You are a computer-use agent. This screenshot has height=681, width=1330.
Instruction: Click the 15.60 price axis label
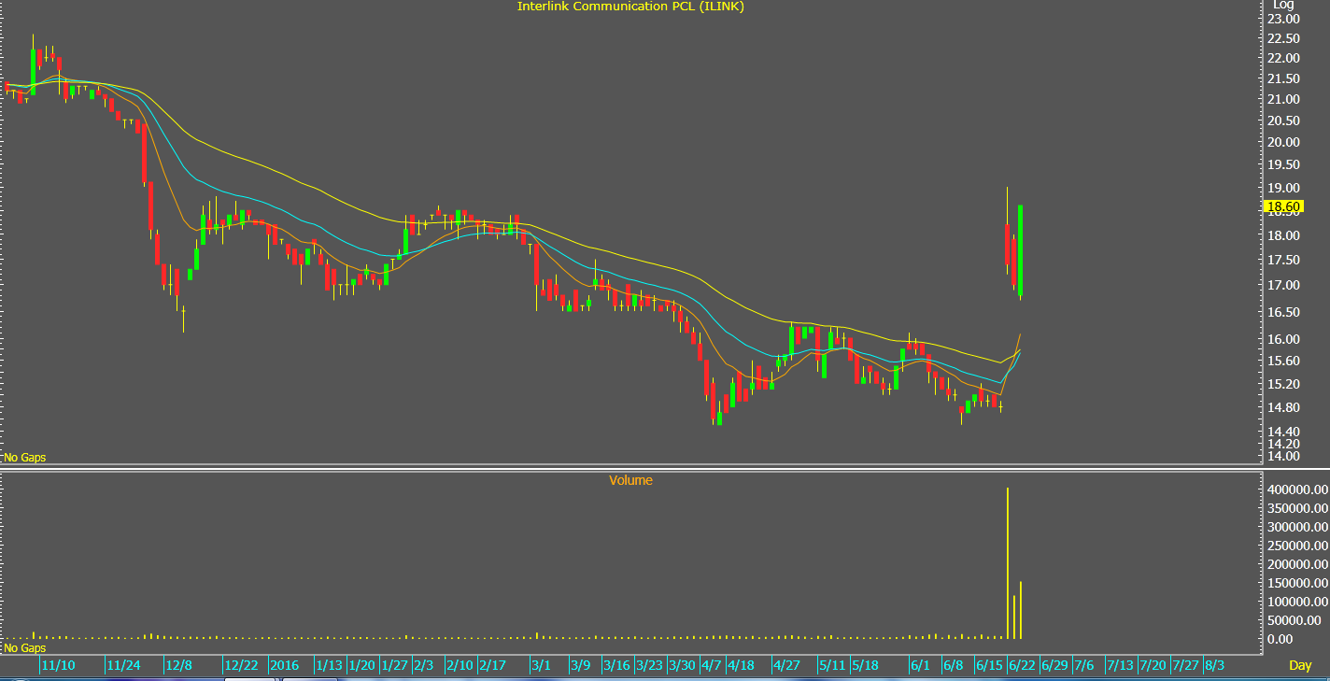pos(1283,362)
